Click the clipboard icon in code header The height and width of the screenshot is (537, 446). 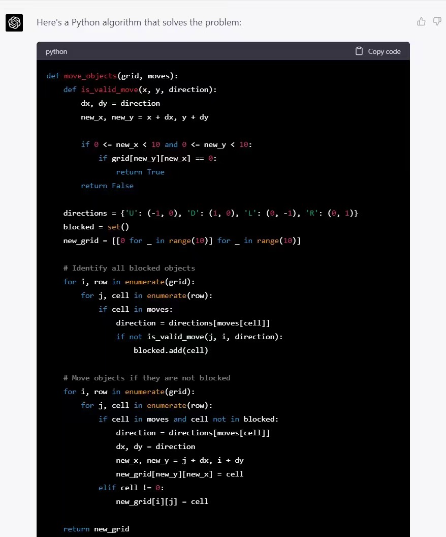(359, 51)
